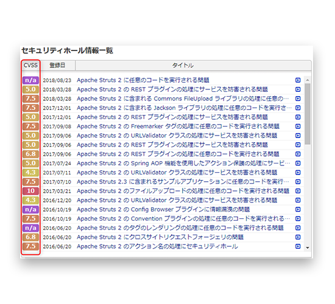Open Struts 2.3 sample application vulnerability link

coord(183,182)
